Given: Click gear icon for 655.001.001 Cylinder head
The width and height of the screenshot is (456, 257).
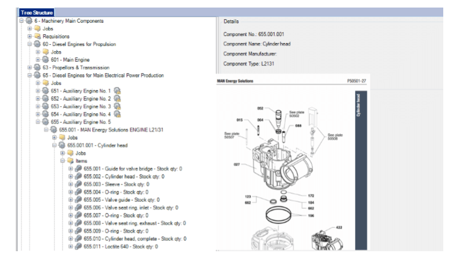Looking at the screenshot, I should (62, 145).
